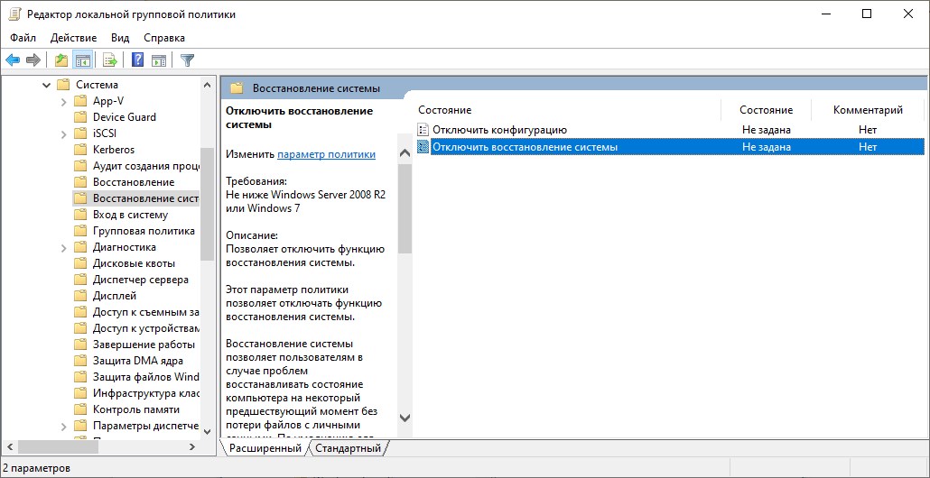Expand the iSCSI folder node
Screen dimensions: 930x478
coord(63,133)
